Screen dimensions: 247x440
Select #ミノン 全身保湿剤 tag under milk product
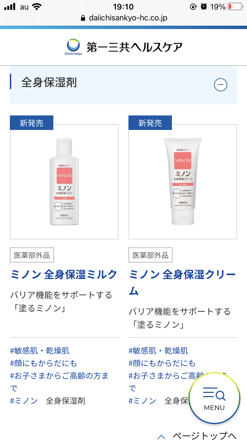(x=48, y=401)
